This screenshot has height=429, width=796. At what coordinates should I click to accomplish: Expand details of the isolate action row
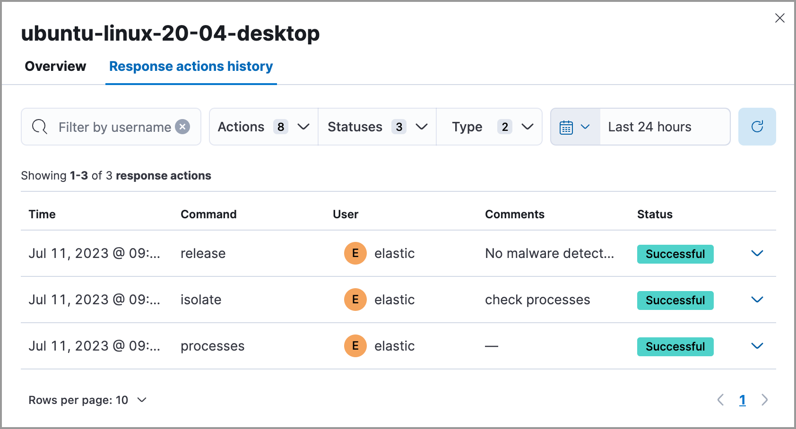pos(757,300)
